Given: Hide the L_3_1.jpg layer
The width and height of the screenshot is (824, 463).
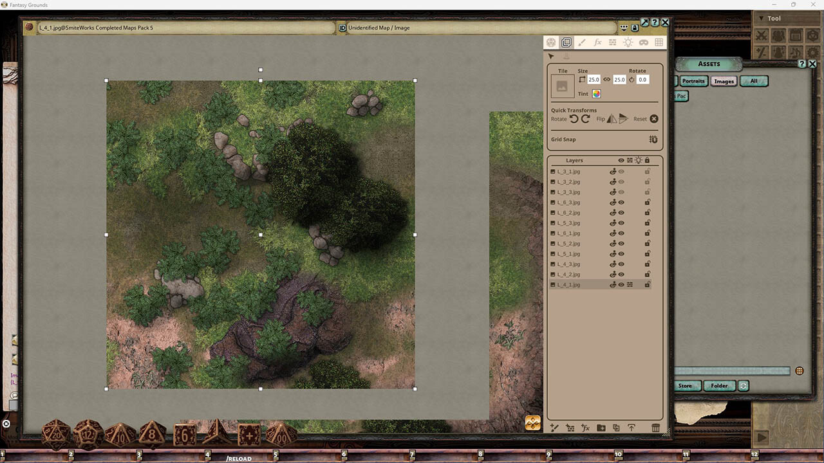Looking at the screenshot, I should (x=621, y=171).
